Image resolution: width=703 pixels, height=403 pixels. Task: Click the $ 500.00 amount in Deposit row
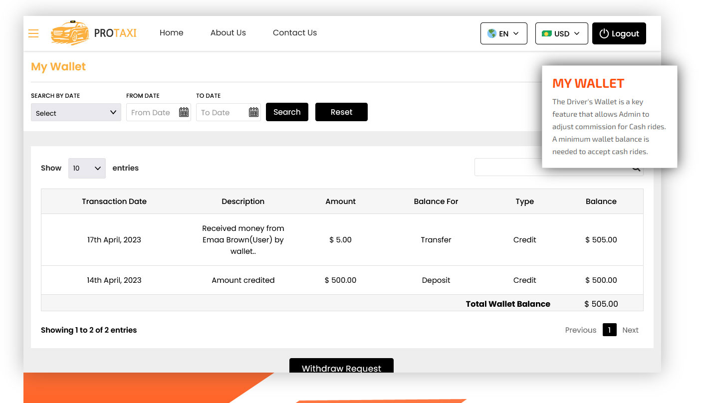pyautogui.click(x=341, y=280)
